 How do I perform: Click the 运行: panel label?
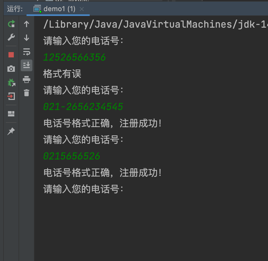point(15,9)
